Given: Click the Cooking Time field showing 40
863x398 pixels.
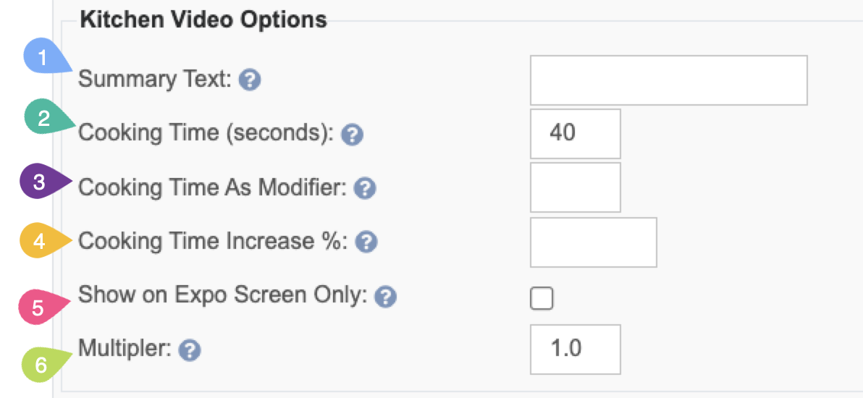Looking at the screenshot, I should coord(575,133).
